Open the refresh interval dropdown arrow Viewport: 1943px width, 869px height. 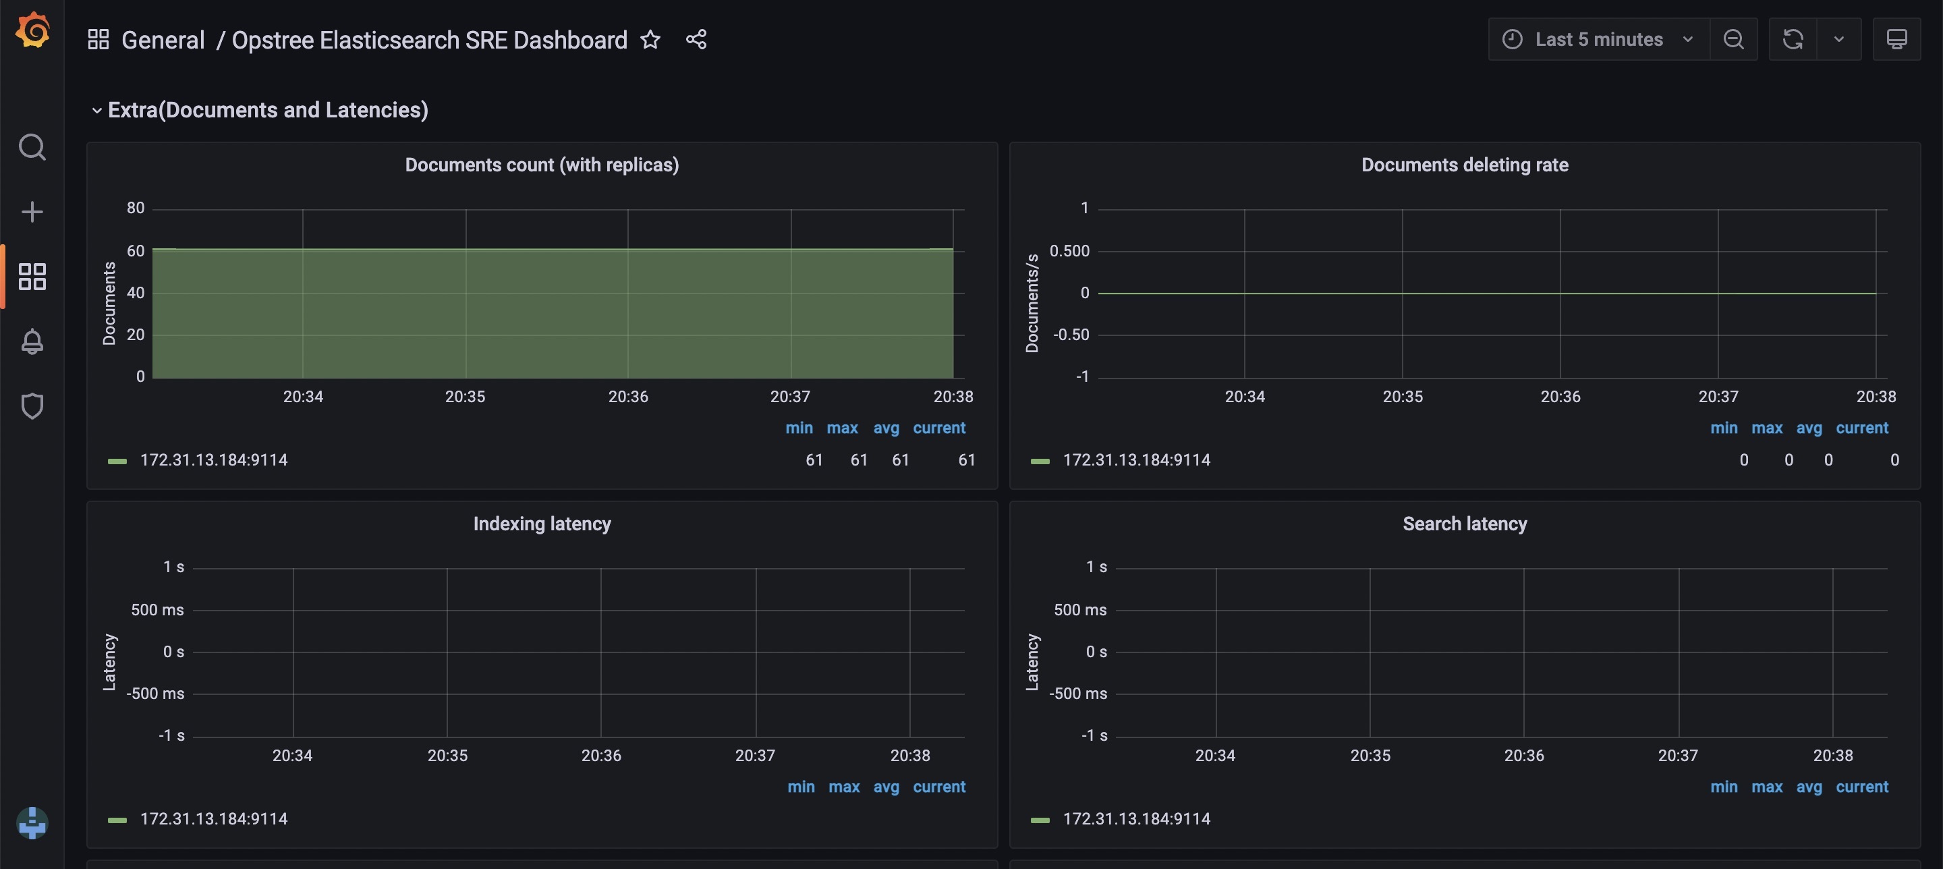[1839, 39]
